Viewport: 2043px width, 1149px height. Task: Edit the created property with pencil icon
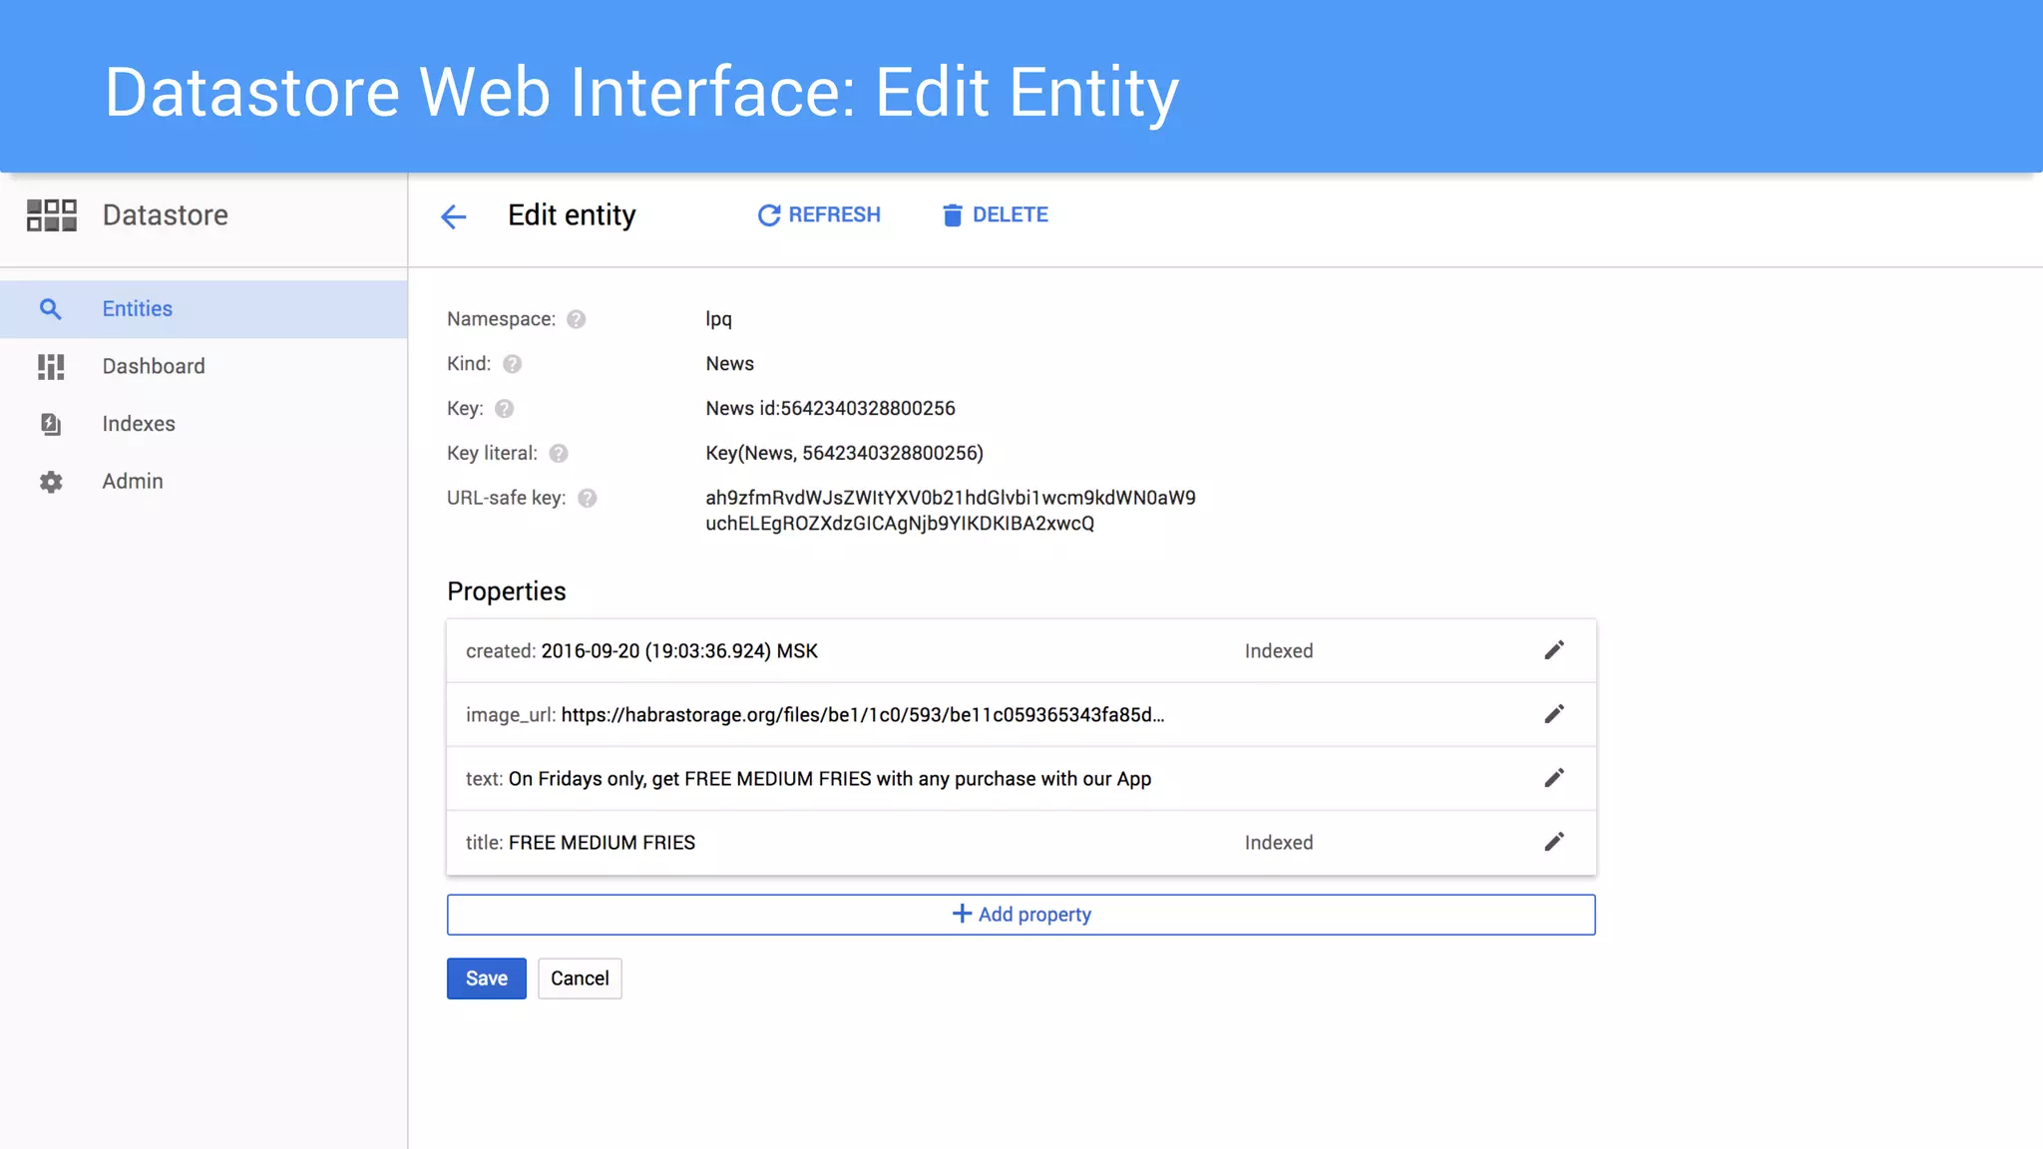tap(1554, 650)
